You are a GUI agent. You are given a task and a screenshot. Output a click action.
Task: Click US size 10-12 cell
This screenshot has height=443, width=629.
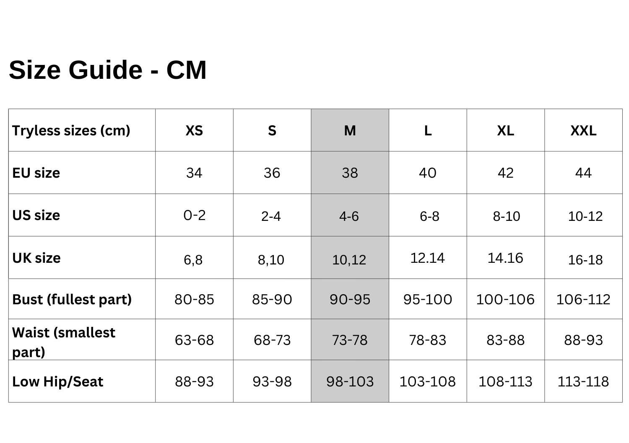585,216
